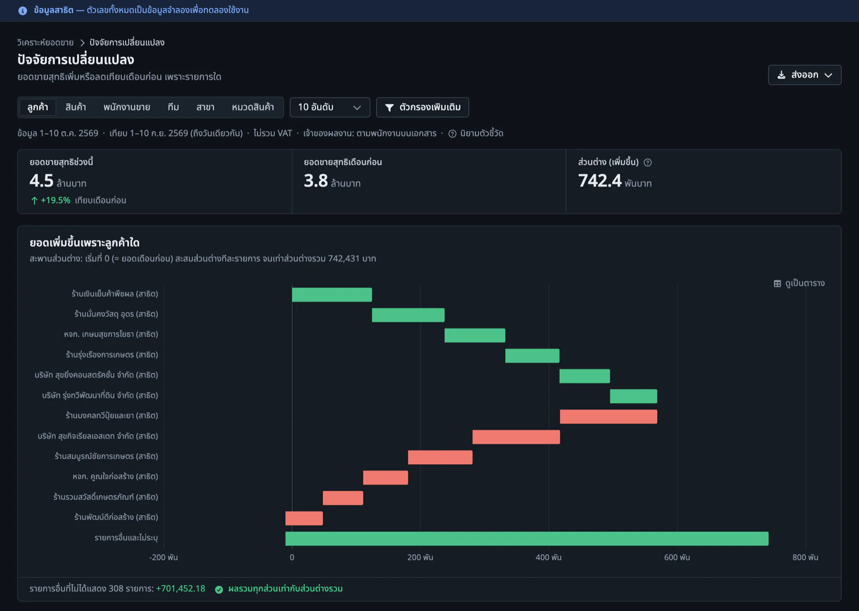Screen dimensions: 859x611
Task: Click the long green รายการอื่นและไม่ระบุ bar
Action: 527,538
